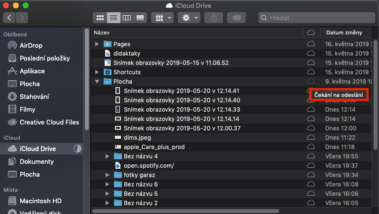Click dotted cloud status for Plocha folder
This screenshot has height=214, width=379.
coord(311,81)
